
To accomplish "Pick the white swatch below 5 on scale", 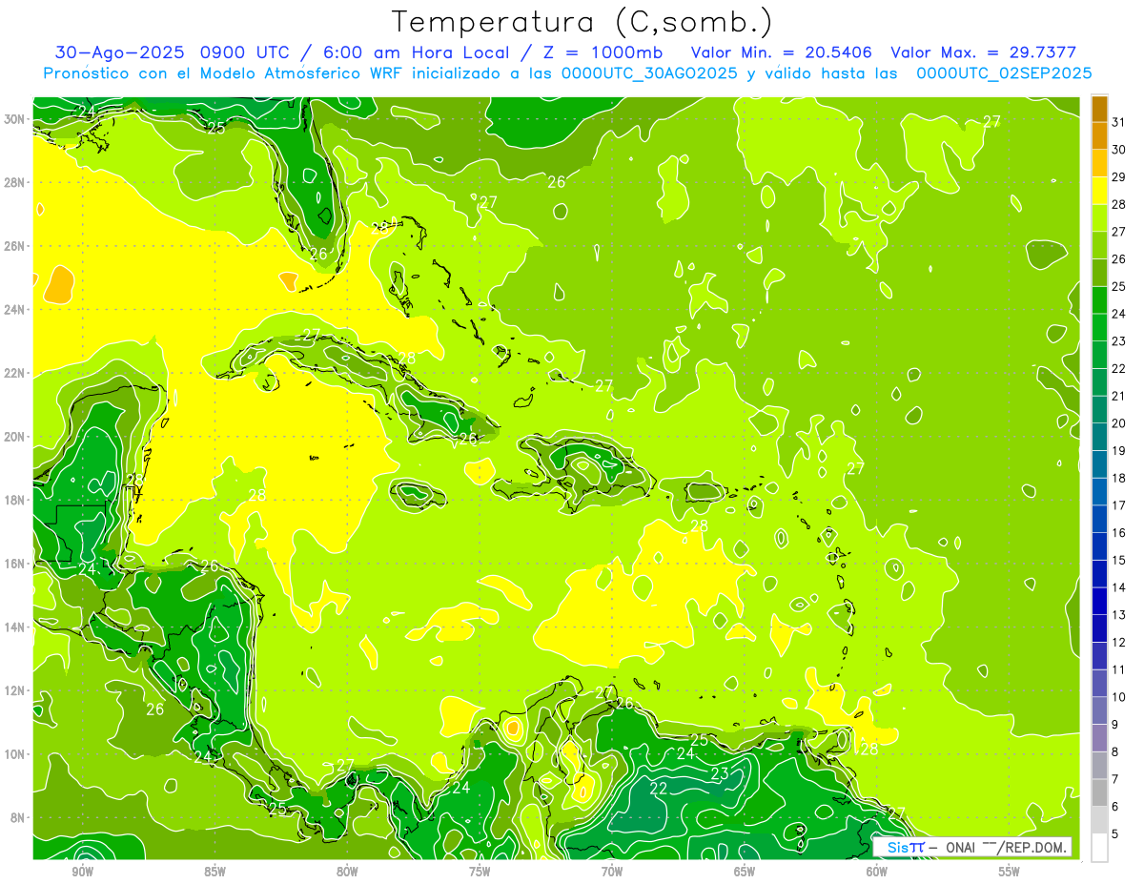I will pyautogui.click(x=1099, y=847).
